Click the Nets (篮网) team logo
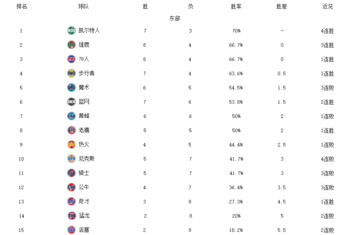This screenshot has width=350, height=235. tap(71, 102)
